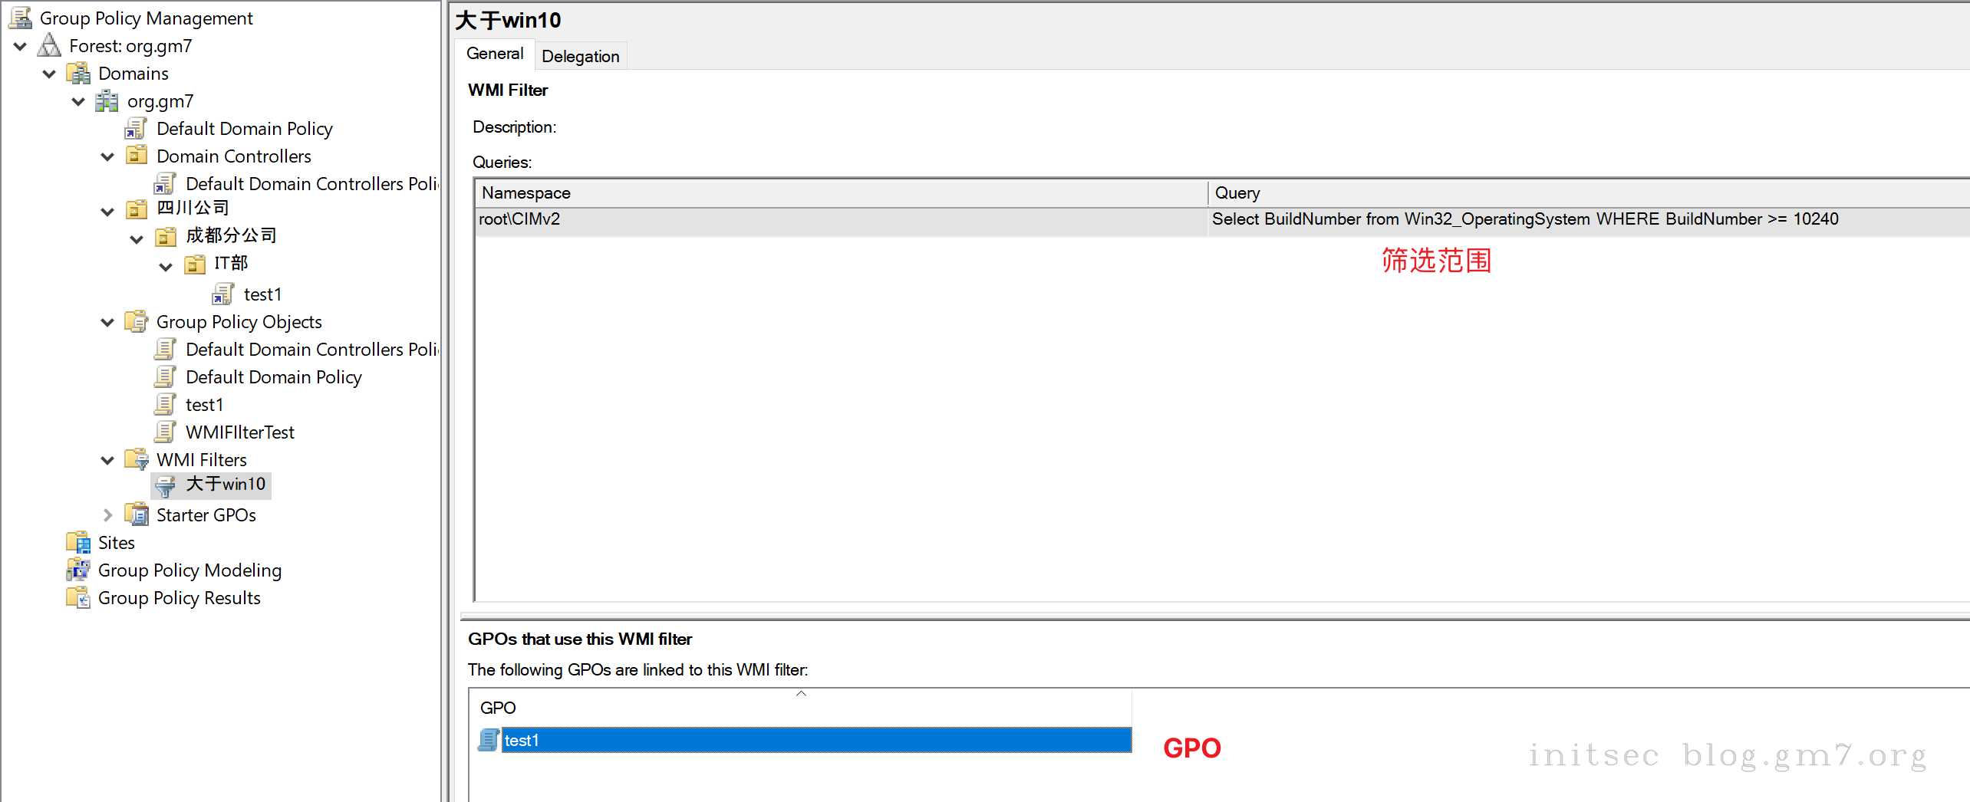Select the 大于win10 WMI filter icon
Viewport: 1970px width, 802px height.
point(166,485)
